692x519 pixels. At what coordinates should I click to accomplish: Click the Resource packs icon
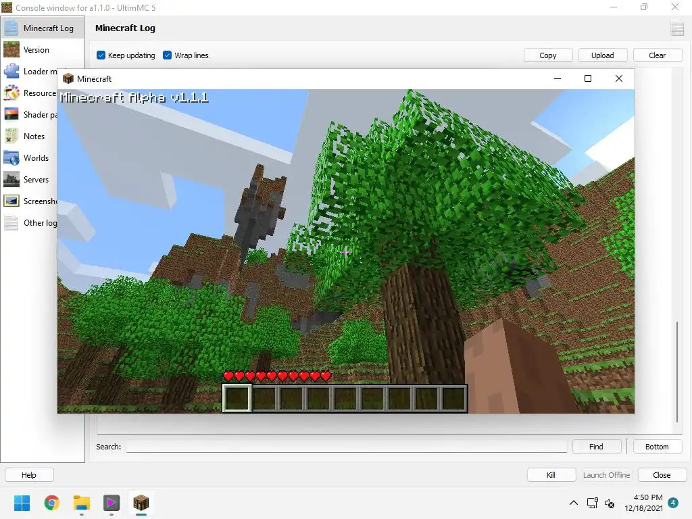11,93
